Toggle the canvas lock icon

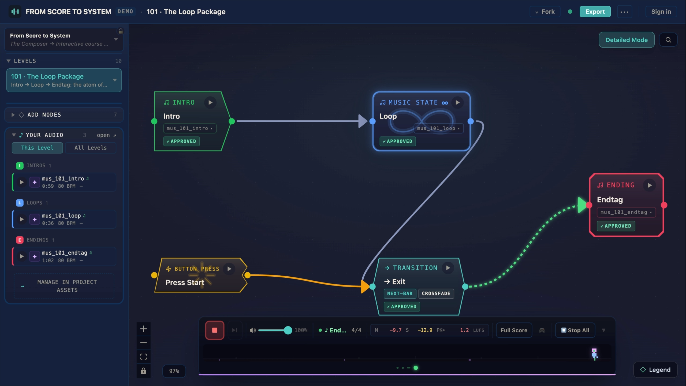(x=143, y=371)
